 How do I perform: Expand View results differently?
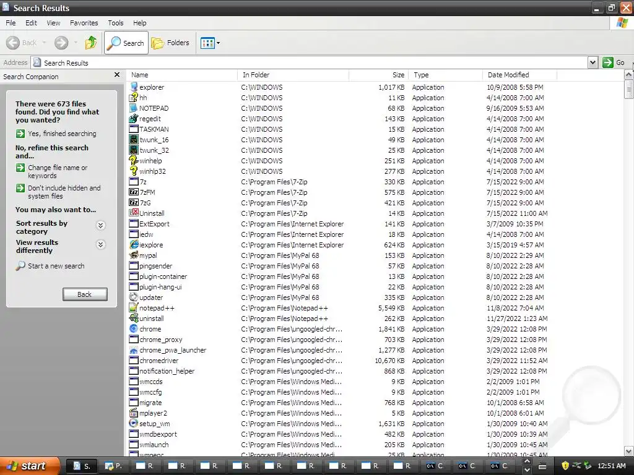pos(101,244)
